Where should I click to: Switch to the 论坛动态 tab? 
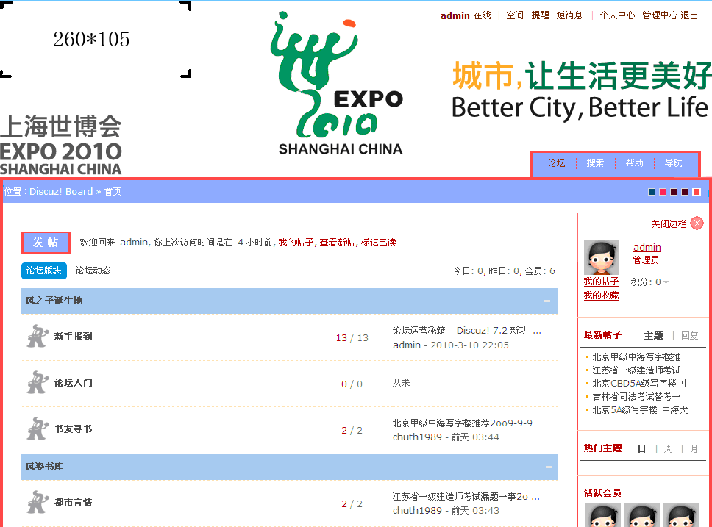click(x=93, y=270)
